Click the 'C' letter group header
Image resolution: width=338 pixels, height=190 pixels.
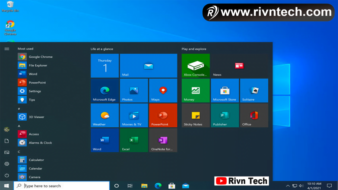(19, 152)
